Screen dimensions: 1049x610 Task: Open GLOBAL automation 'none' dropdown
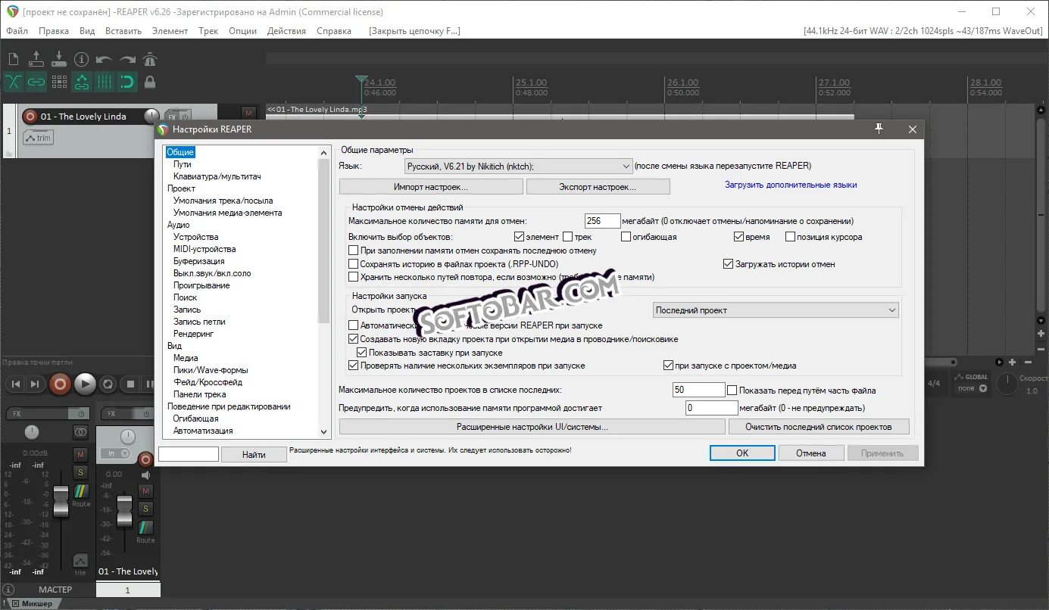[x=973, y=388]
